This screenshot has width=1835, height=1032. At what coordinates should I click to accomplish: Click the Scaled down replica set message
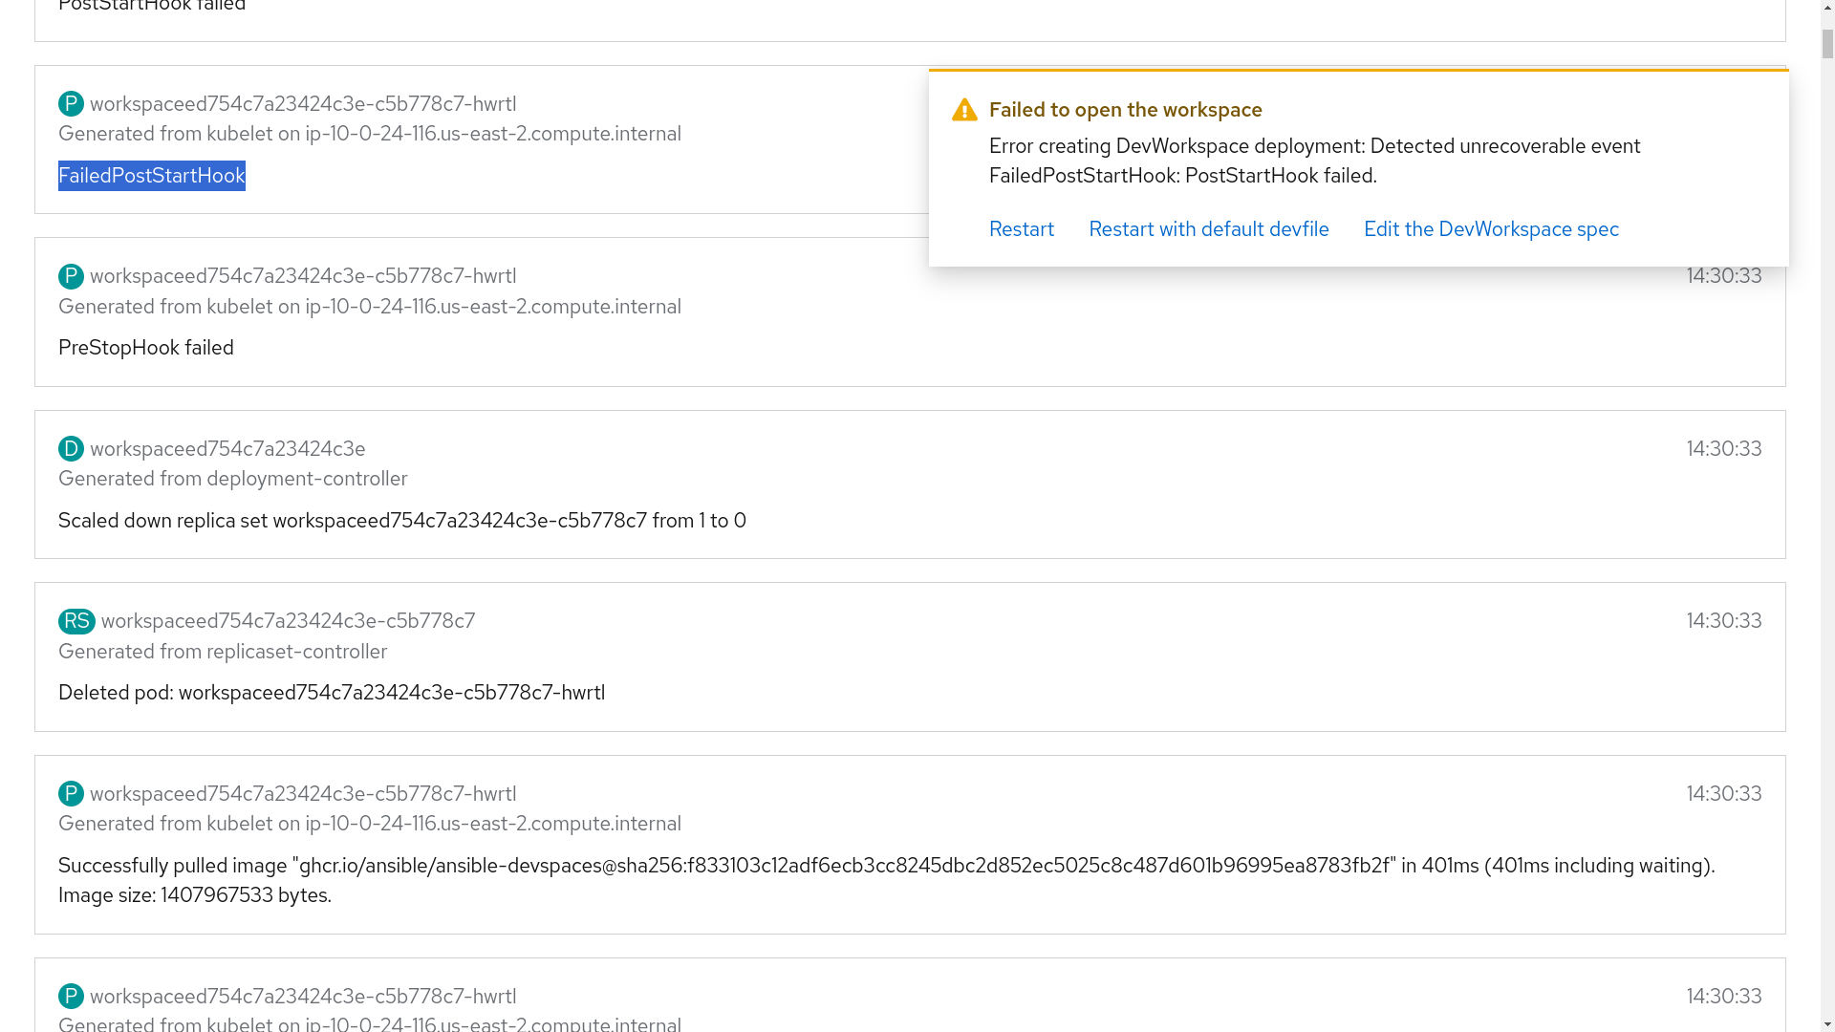tap(401, 521)
